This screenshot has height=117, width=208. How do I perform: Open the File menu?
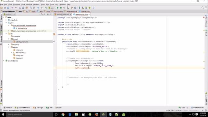1,4
